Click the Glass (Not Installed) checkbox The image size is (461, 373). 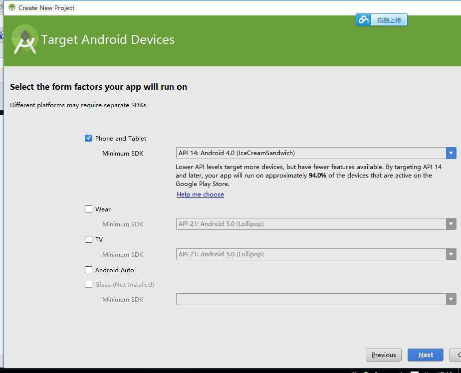pos(88,284)
